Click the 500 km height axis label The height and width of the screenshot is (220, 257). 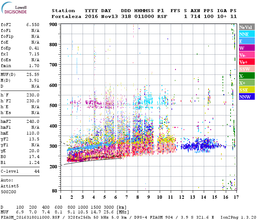click(x=53, y=105)
